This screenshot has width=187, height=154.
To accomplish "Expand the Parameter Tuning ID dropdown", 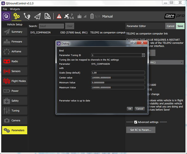I will [143, 55].
